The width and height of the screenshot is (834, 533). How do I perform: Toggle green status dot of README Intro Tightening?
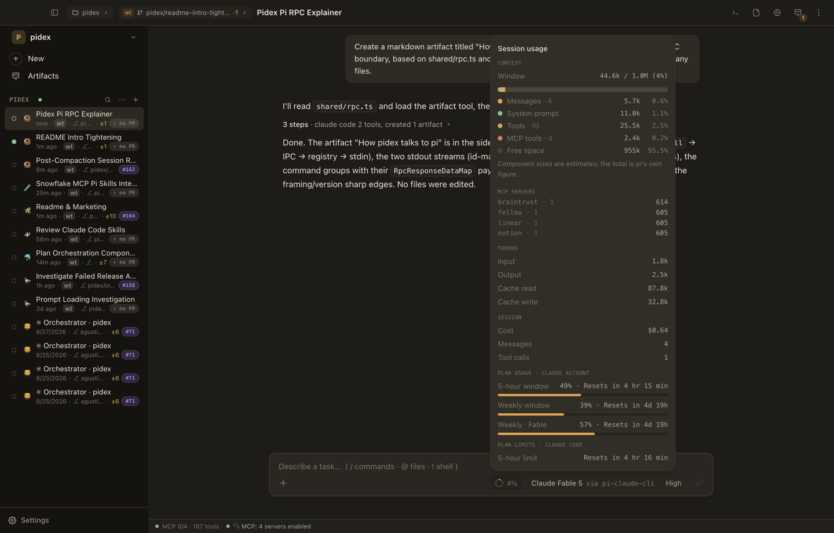tap(14, 141)
